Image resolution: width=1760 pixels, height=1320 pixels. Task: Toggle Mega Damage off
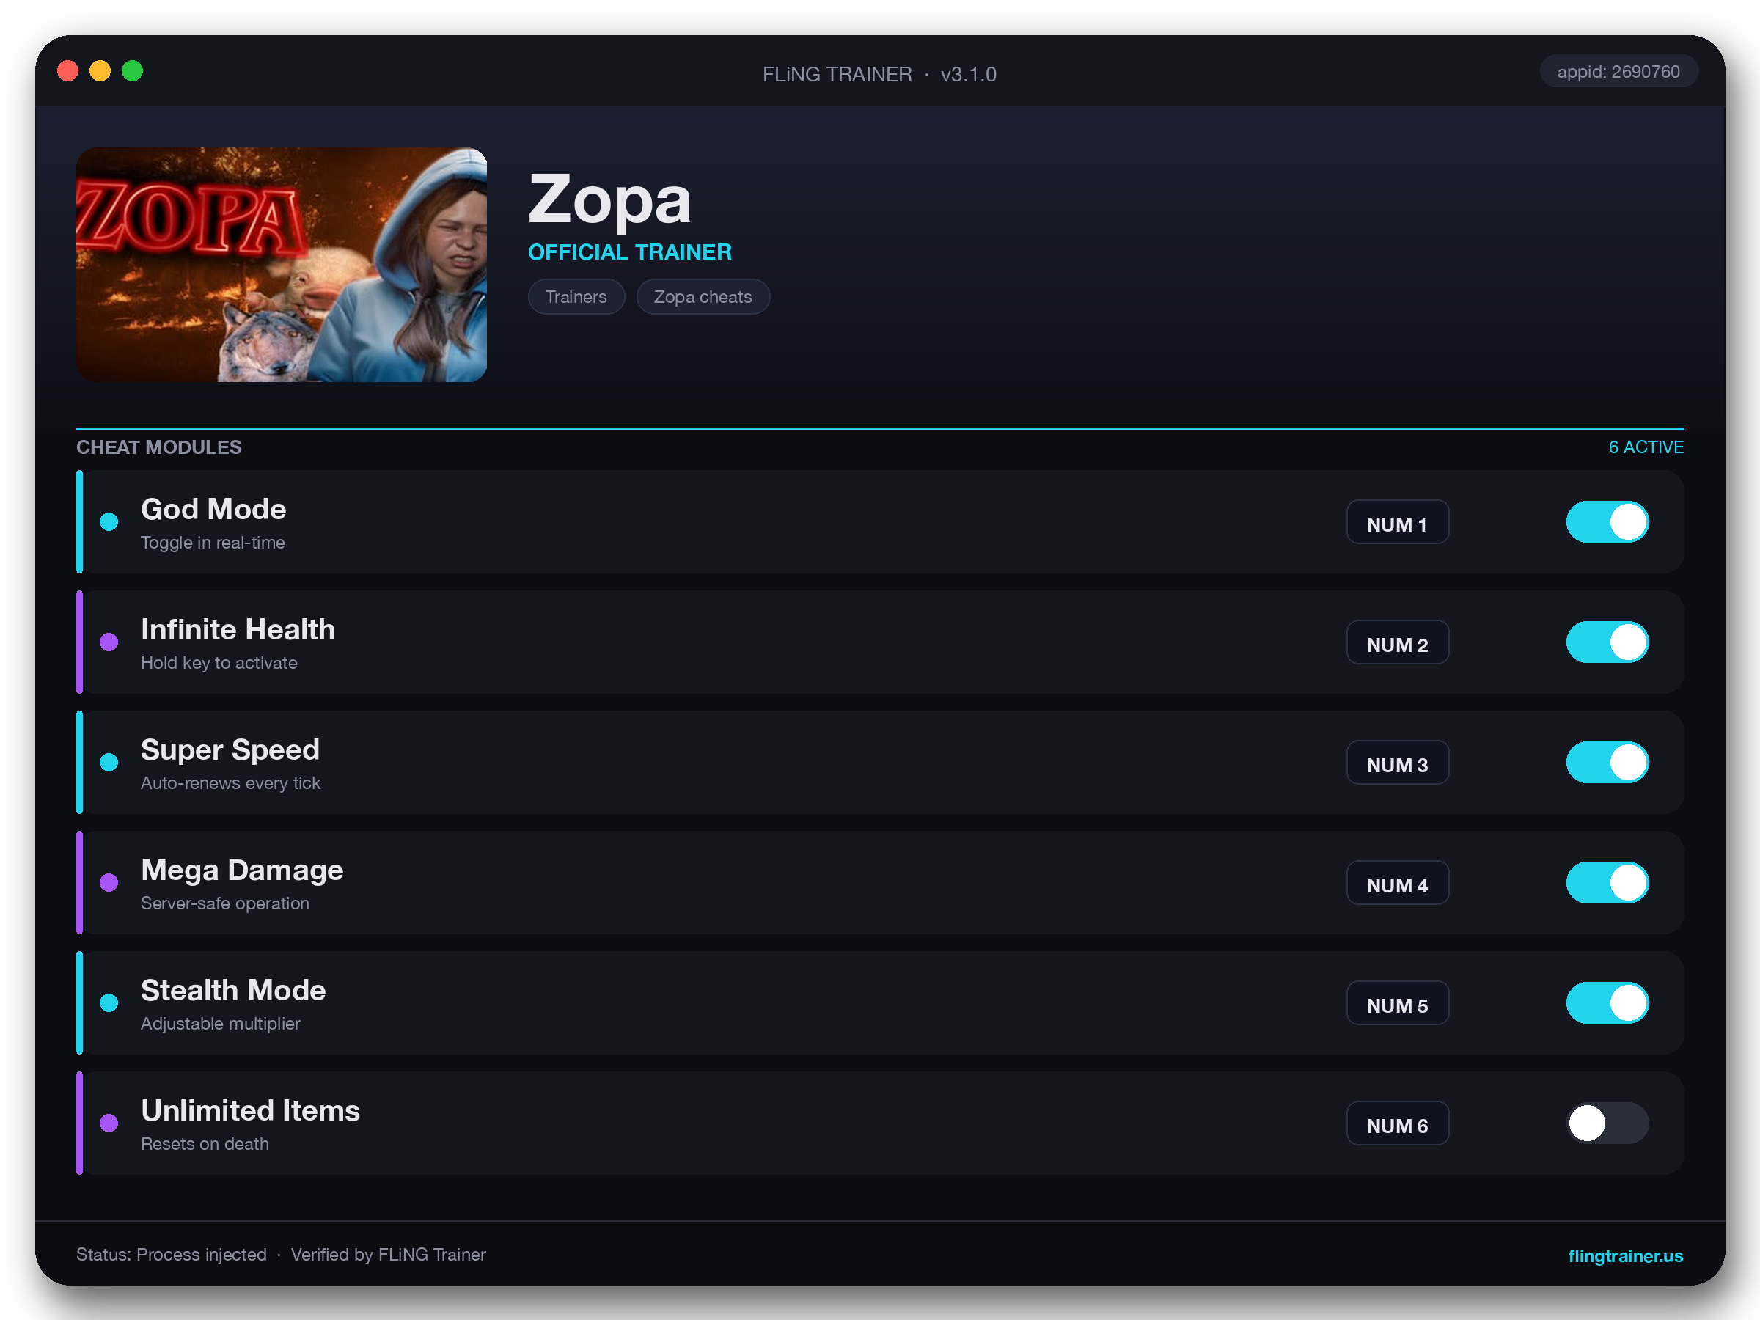pyautogui.click(x=1607, y=882)
